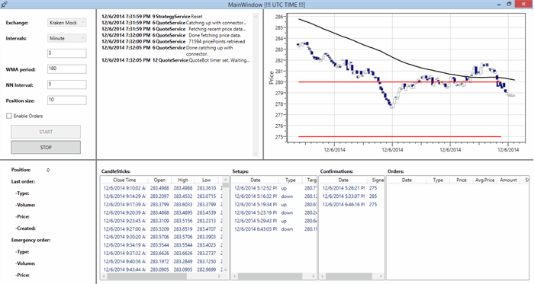Image resolution: width=534 pixels, height=284 pixels.
Task: Click the restore window icon
Action: (509, 4)
